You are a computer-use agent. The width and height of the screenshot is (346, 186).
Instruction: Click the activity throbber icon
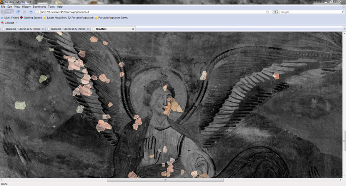tap(344, 7)
